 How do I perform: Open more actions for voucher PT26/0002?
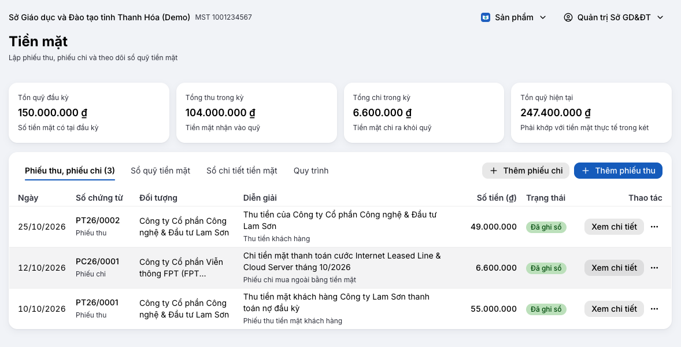point(654,227)
